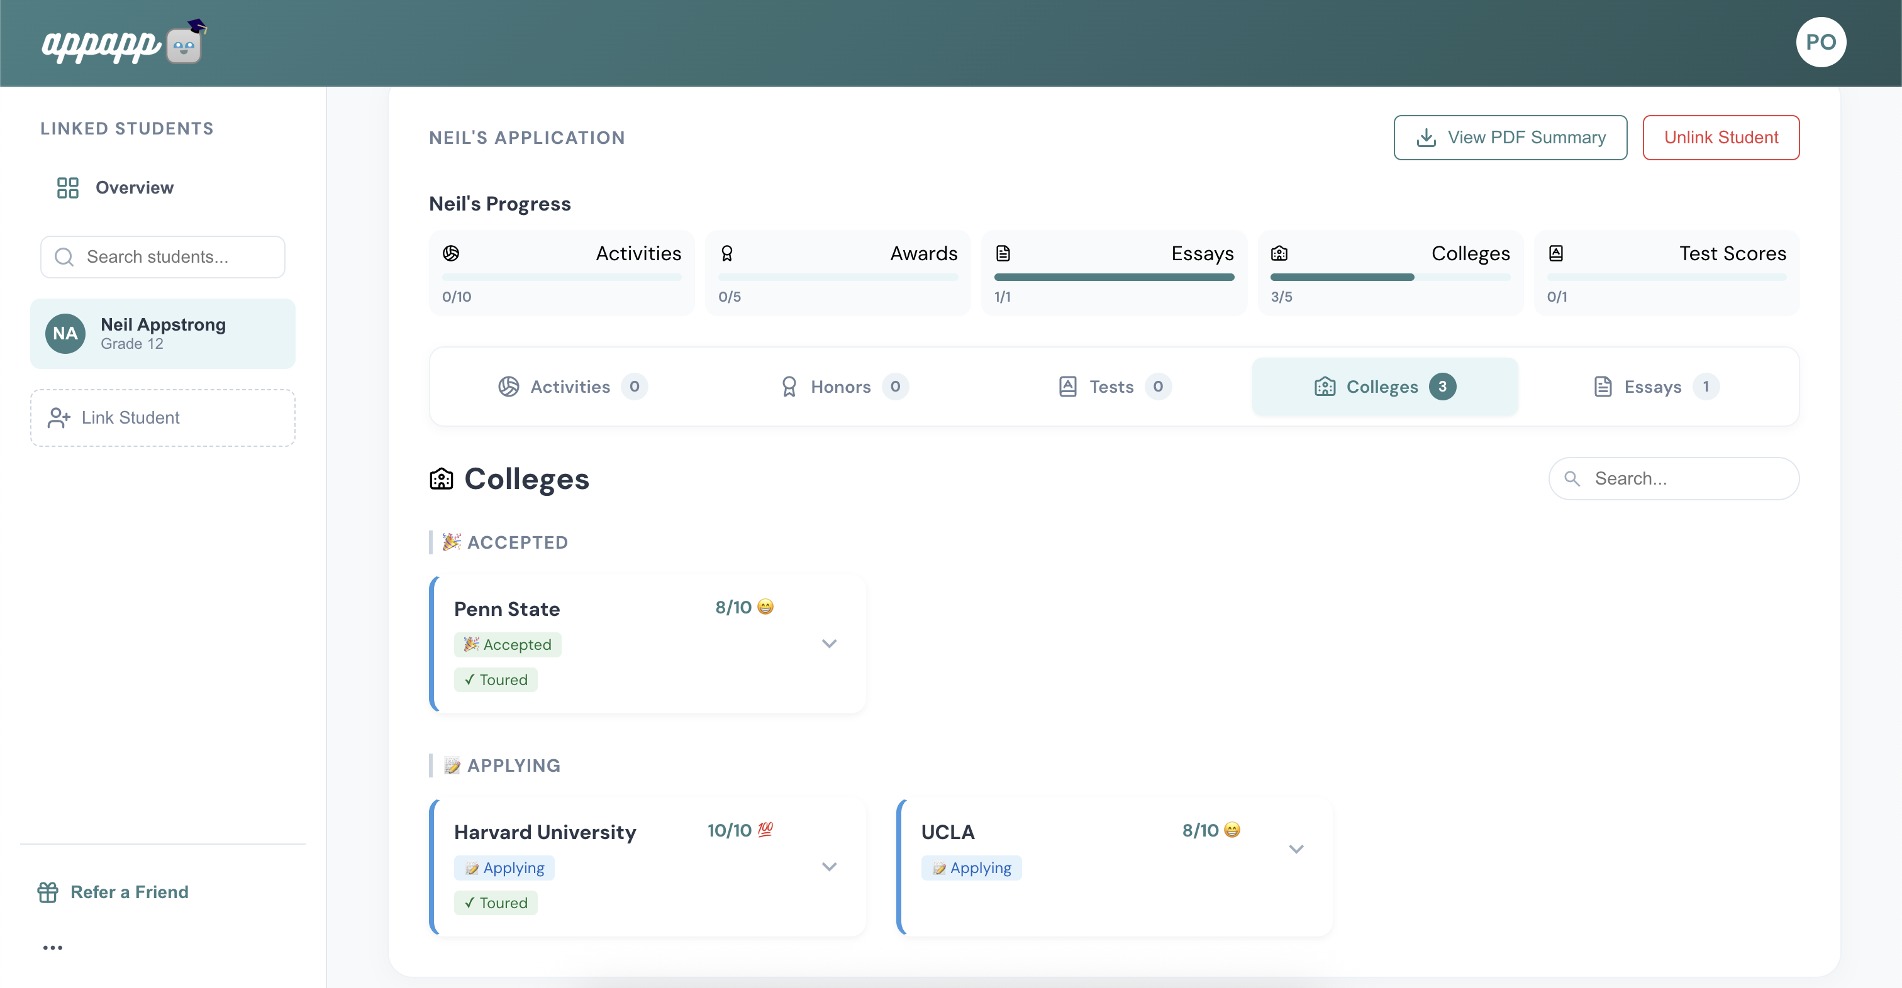Screen dimensions: 1902x988
Task: Click the Colleges 3/5 progress bar
Action: click(x=1389, y=277)
